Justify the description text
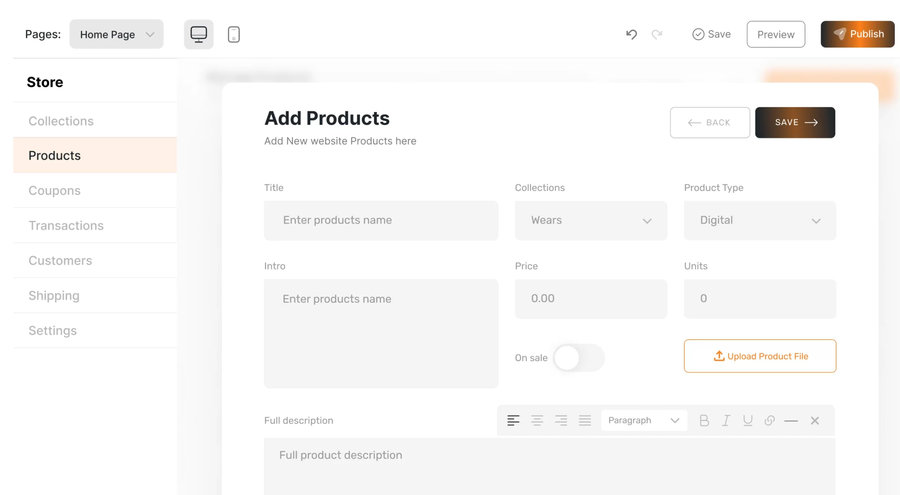 [x=585, y=421]
